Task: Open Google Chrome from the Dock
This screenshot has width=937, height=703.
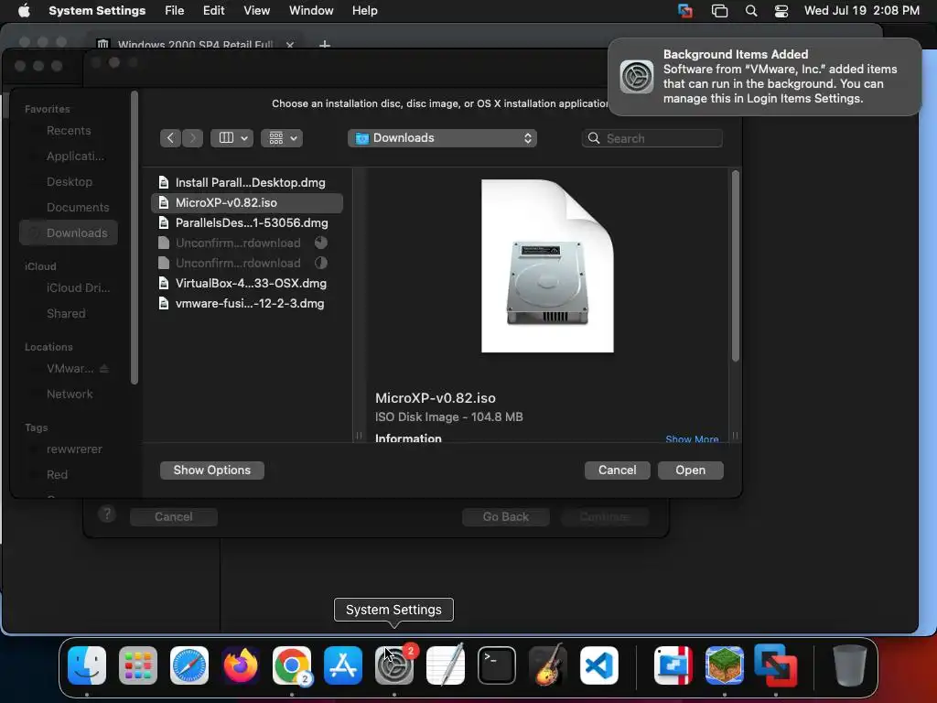Action: (292, 665)
